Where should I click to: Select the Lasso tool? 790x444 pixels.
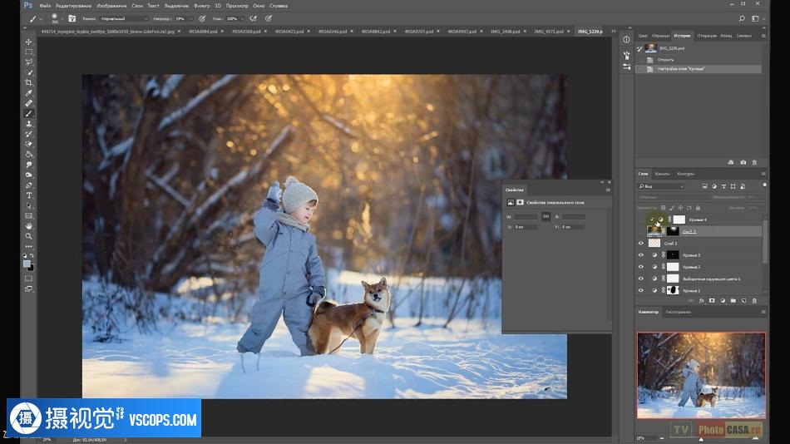click(29, 62)
